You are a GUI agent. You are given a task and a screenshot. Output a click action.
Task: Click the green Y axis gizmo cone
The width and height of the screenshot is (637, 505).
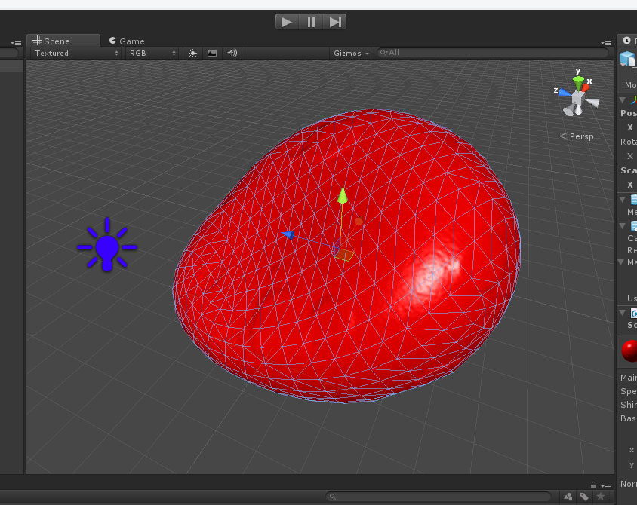tap(578, 81)
